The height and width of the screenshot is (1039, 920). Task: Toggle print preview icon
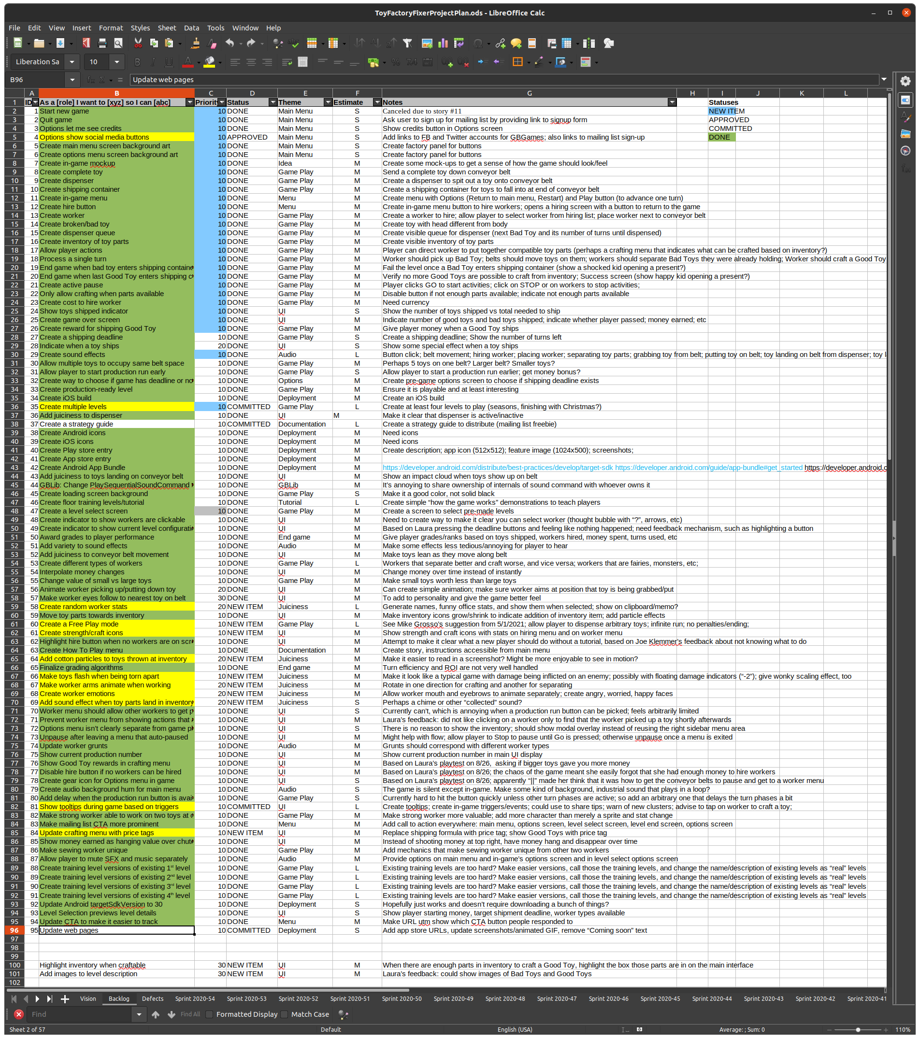pos(118,43)
